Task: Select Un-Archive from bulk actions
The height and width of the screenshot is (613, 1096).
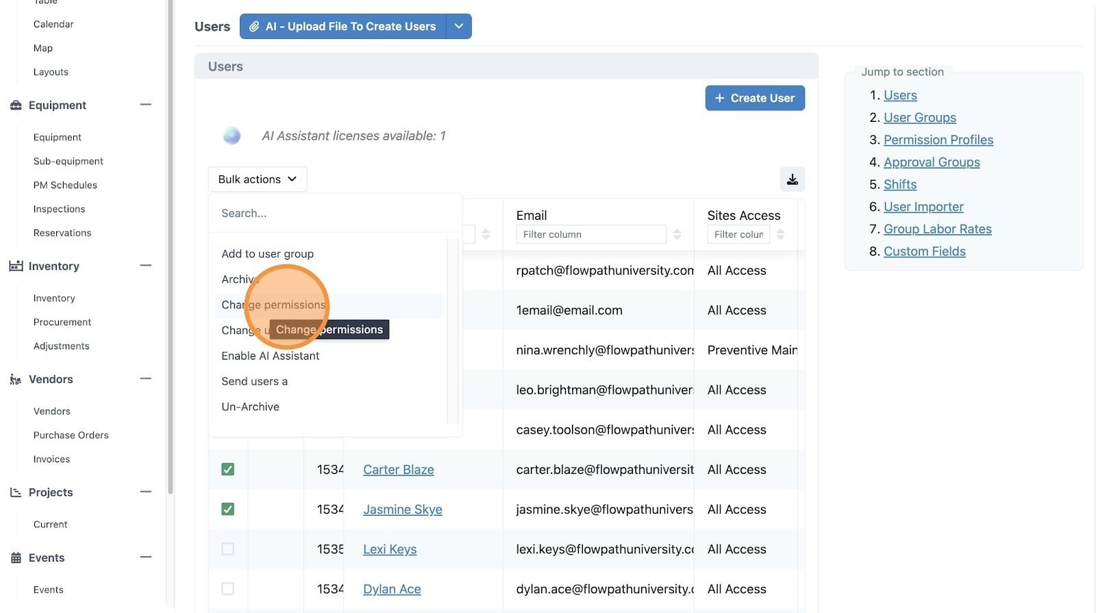Action: coord(329,407)
